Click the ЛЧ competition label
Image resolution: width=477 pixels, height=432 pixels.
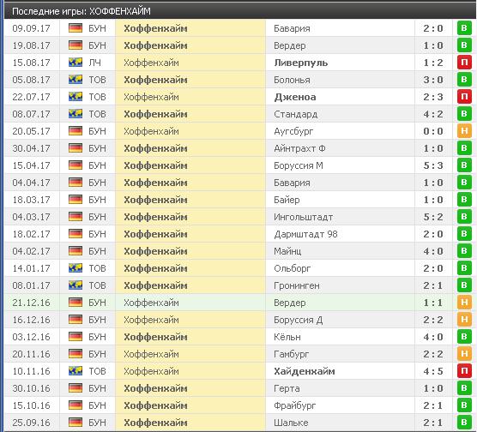tap(94, 63)
